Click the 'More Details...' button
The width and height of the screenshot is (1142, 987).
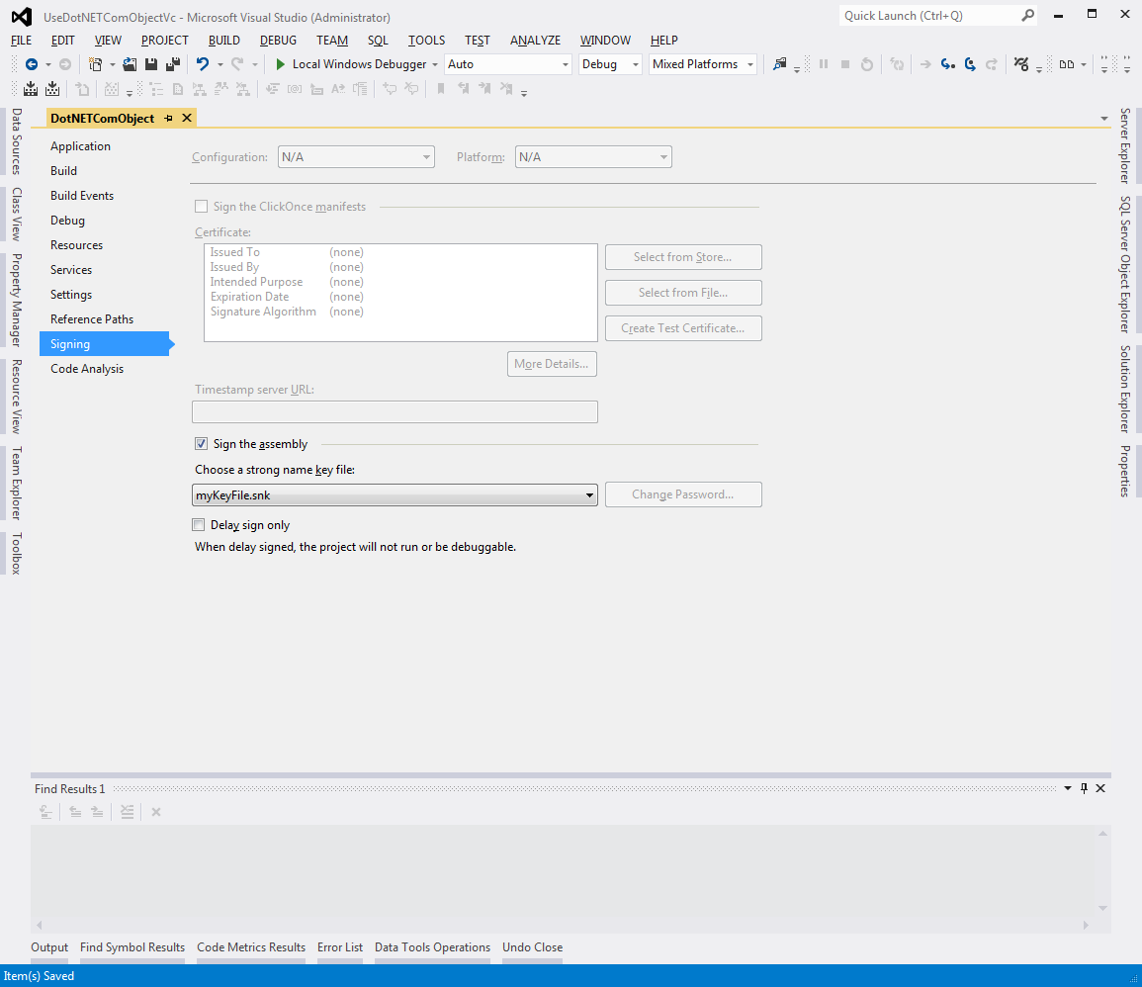pos(552,364)
